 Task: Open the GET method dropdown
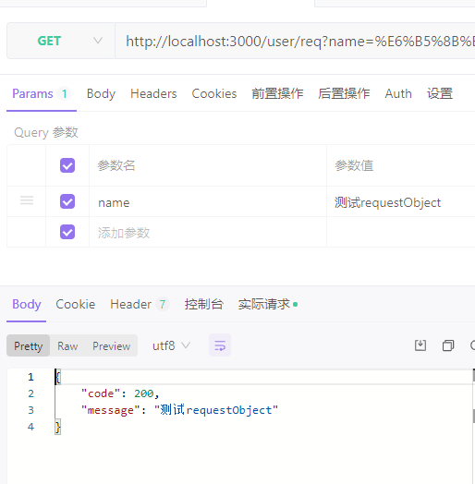click(x=61, y=41)
